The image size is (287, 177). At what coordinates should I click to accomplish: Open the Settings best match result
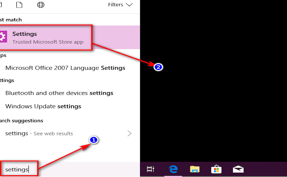(x=70, y=37)
